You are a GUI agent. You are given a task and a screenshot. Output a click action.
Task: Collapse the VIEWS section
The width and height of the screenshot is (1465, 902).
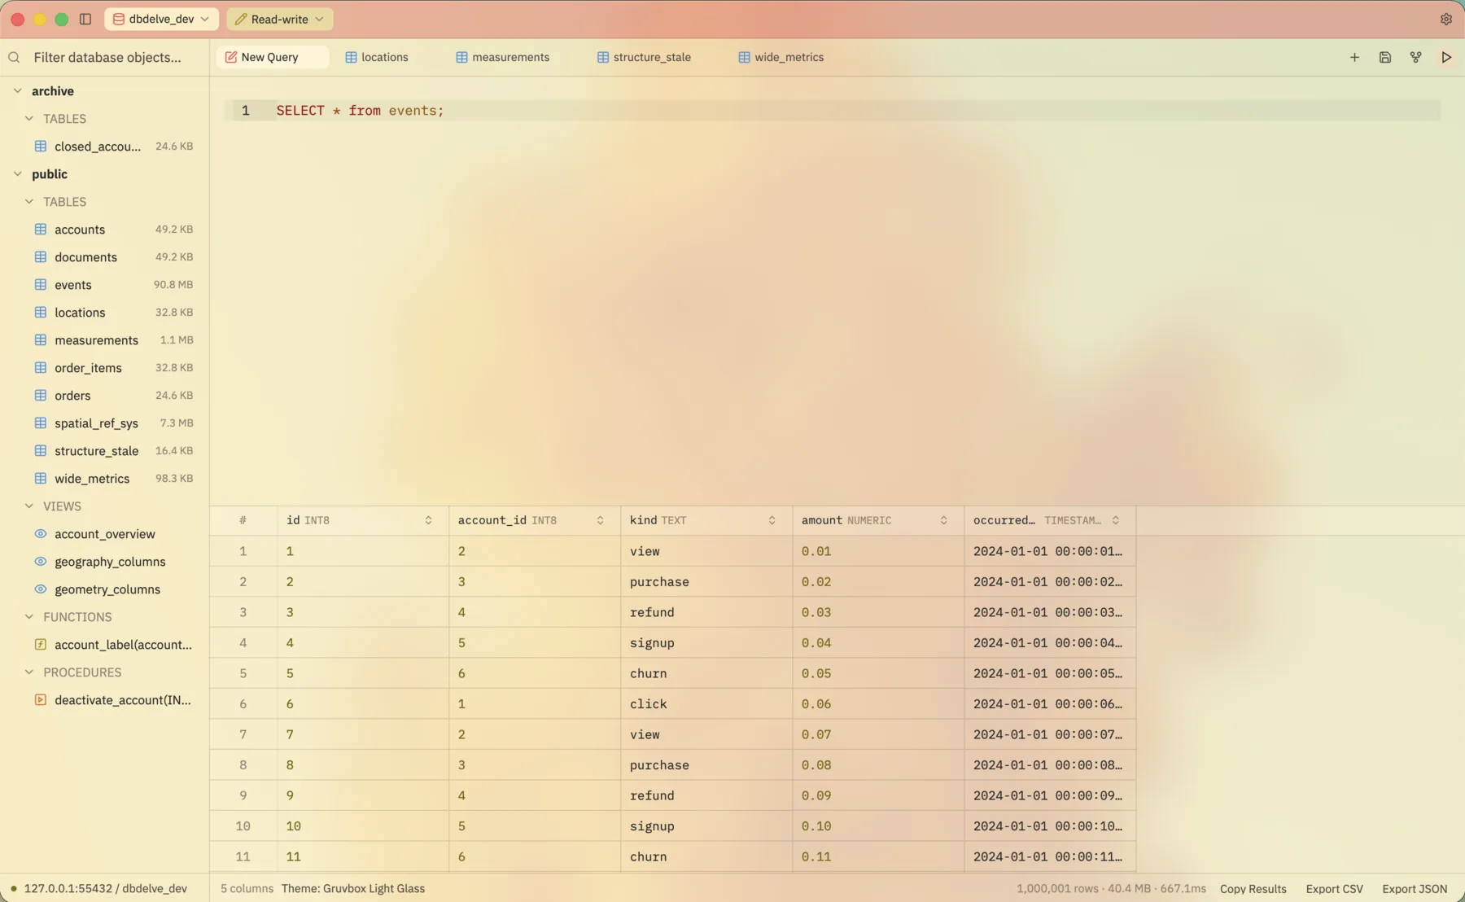29,506
